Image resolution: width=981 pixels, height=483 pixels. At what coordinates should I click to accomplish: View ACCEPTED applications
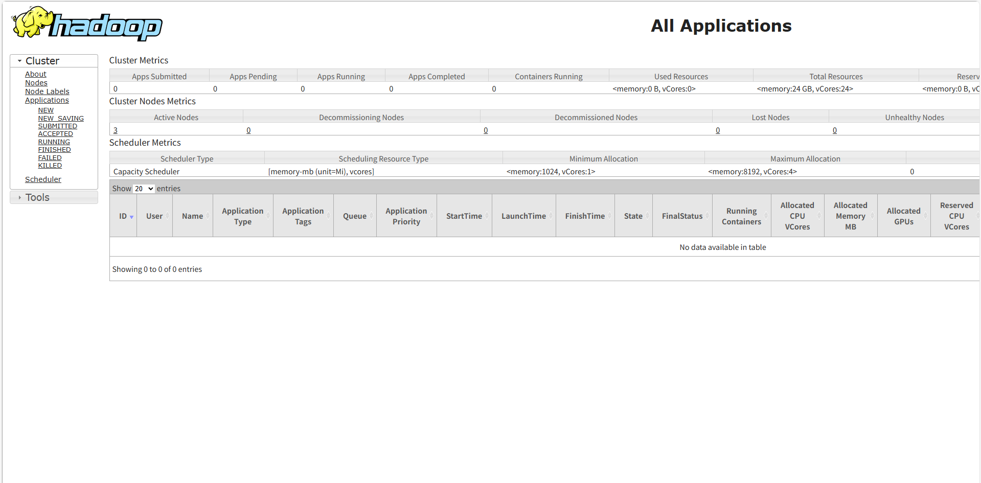click(55, 134)
